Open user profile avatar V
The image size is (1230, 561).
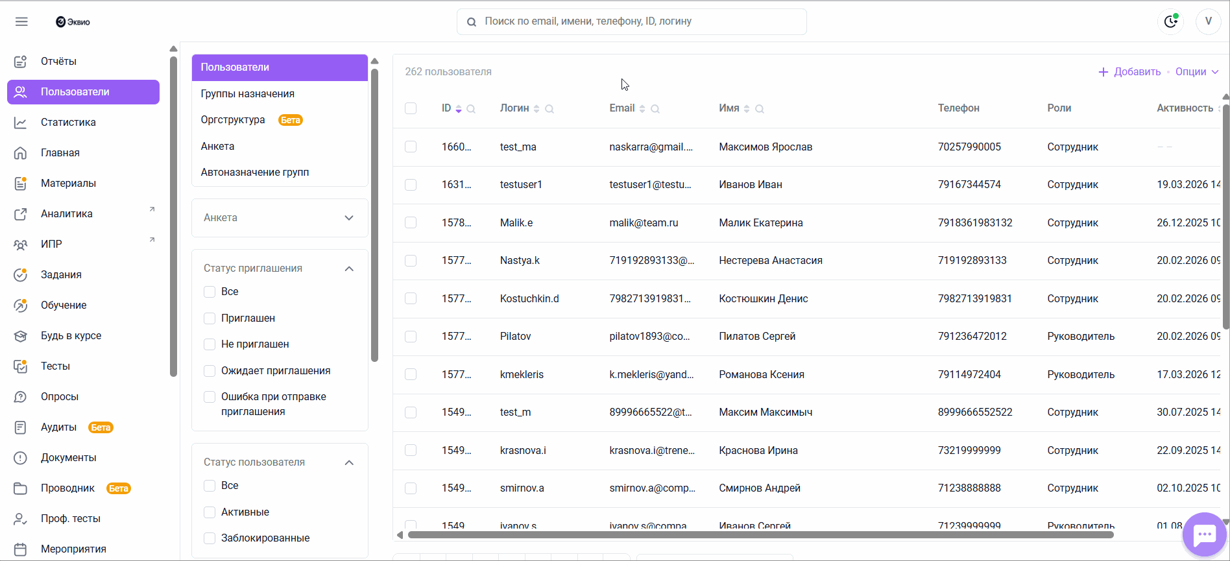click(1208, 21)
